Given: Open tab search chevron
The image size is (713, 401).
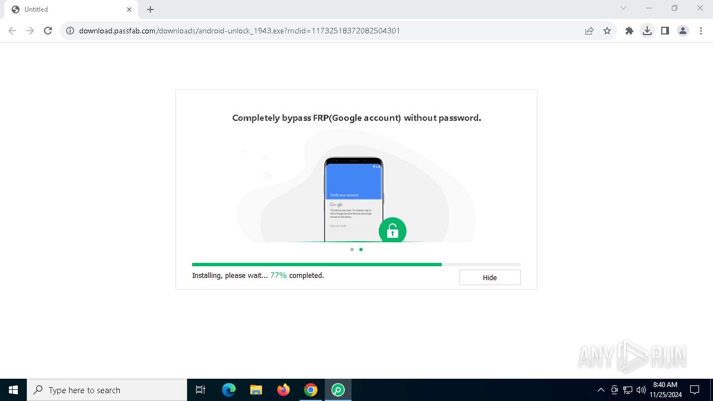Looking at the screenshot, I should (x=623, y=8).
